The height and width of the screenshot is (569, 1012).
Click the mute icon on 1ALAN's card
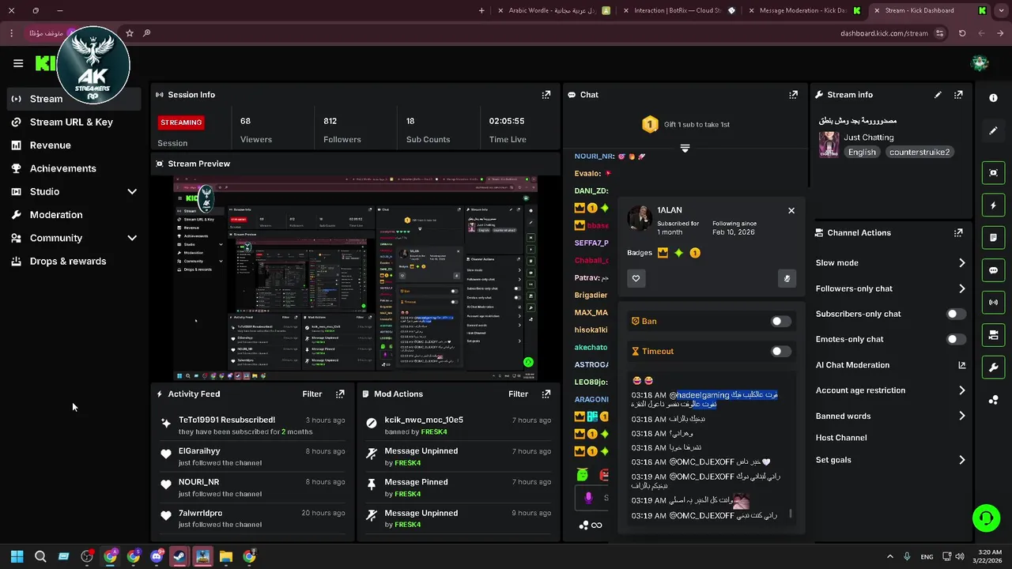(x=786, y=278)
